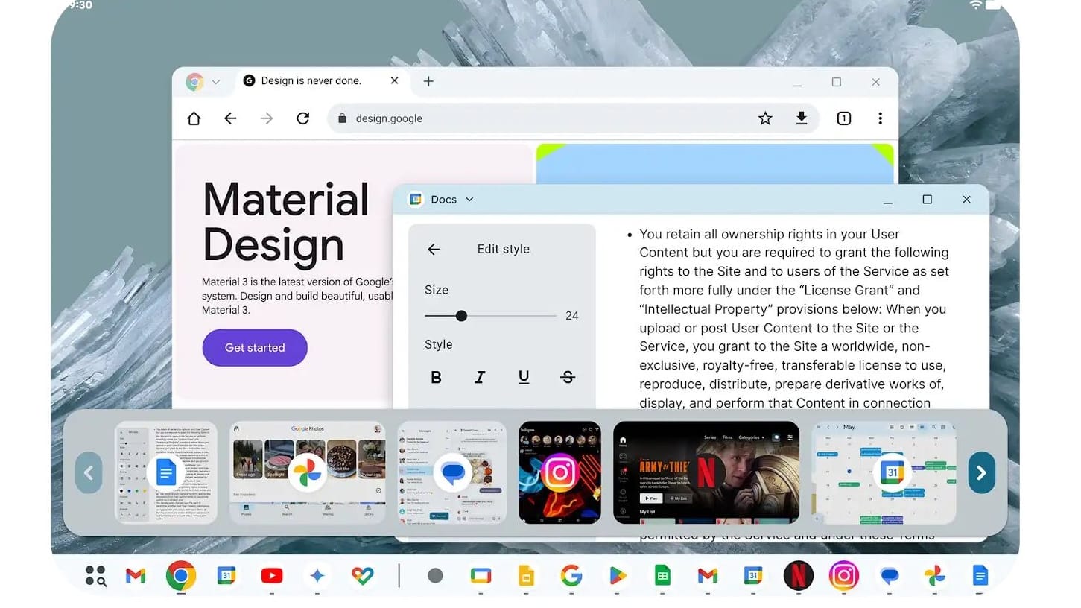This screenshot has width=1081, height=608.
Task: Expand the Docs window title dropdown
Action: point(469,199)
